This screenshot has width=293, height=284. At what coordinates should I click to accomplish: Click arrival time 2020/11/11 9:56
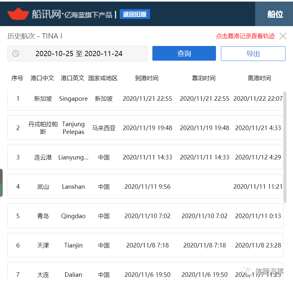pos(147,187)
